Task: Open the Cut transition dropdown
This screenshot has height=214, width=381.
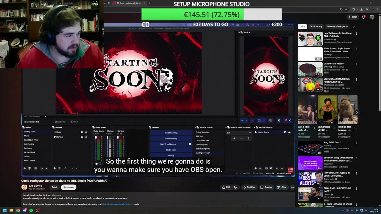Action: (x=239, y=133)
